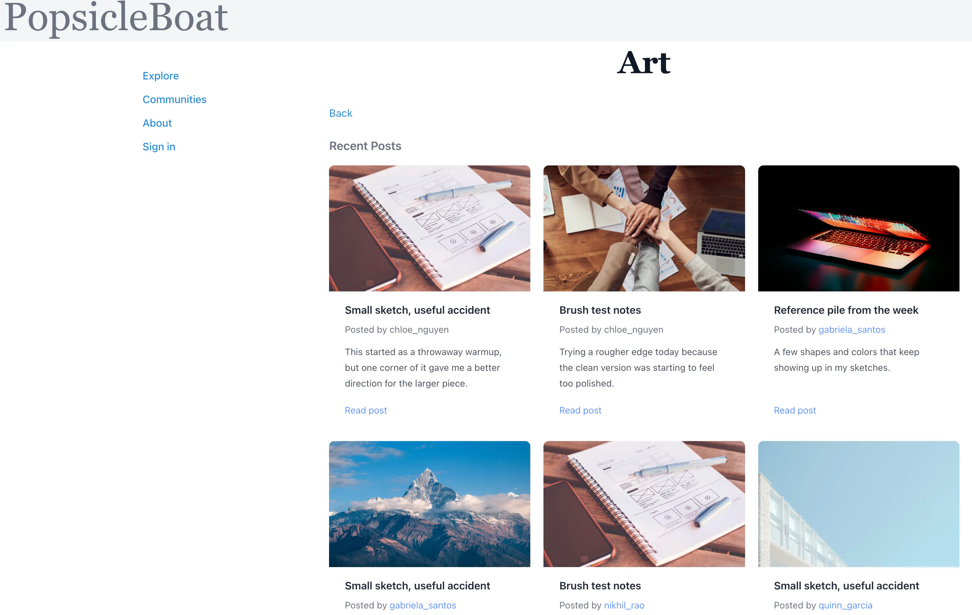Image resolution: width=972 pixels, height=615 pixels.
Task: Click the text starting 'A few shapes and colors'
Action: [x=847, y=360]
